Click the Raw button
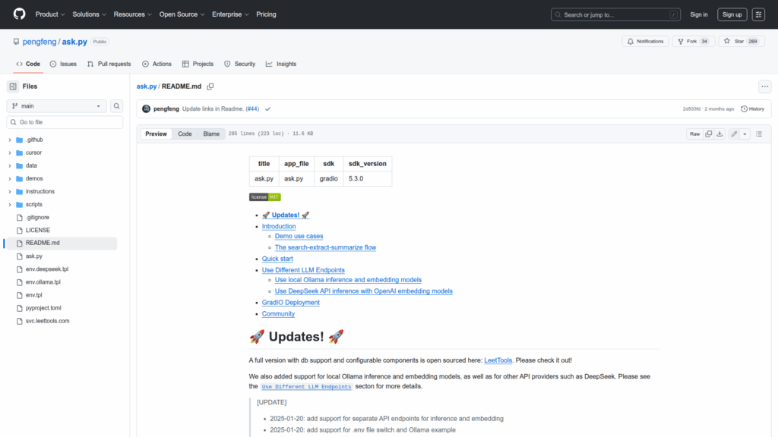This screenshot has width=778, height=437. [x=694, y=134]
